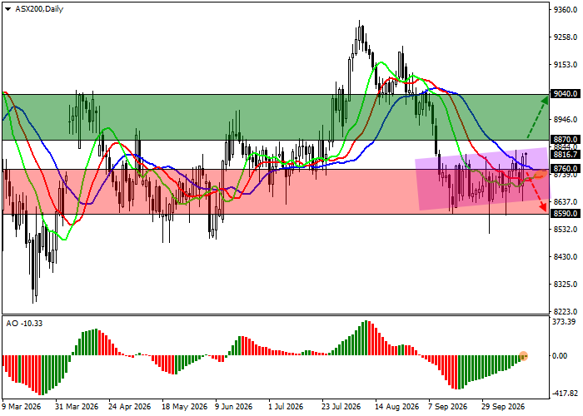The width and height of the screenshot is (583, 416).
Task: Click the 8637.0 price axis value
Action: 566,202
